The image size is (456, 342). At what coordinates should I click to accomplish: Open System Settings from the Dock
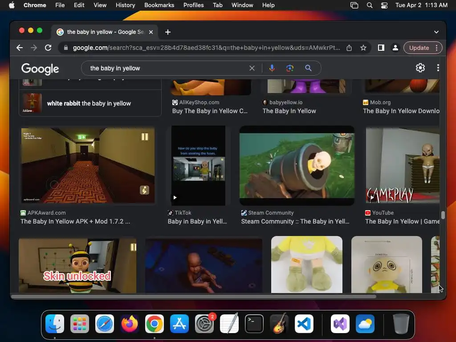pyautogui.click(x=204, y=324)
